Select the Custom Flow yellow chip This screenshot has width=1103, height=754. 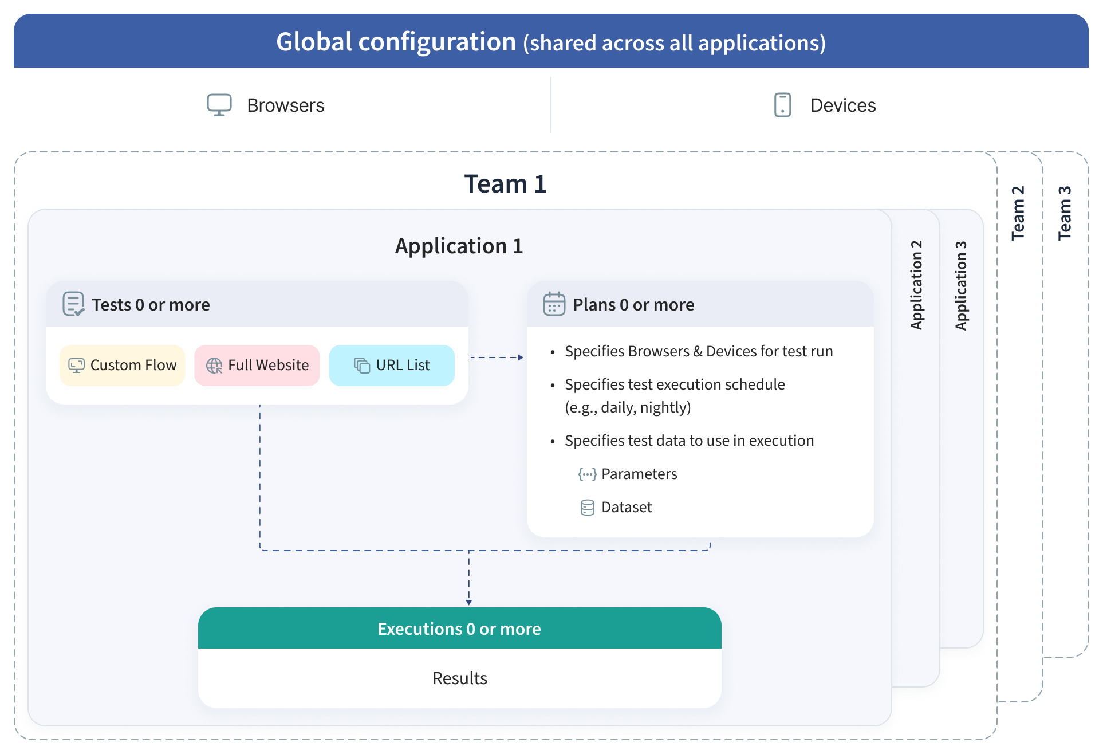coord(123,366)
